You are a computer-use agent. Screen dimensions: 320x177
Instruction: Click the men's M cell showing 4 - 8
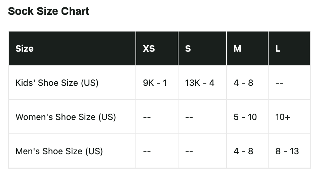(247, 151)
